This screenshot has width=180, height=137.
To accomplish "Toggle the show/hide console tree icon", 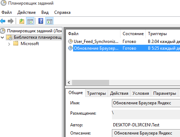I will click(x=30, y=21).
